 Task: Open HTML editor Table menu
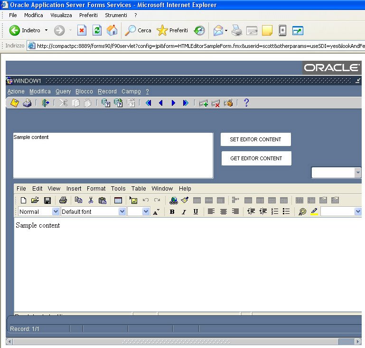[139, 189]
